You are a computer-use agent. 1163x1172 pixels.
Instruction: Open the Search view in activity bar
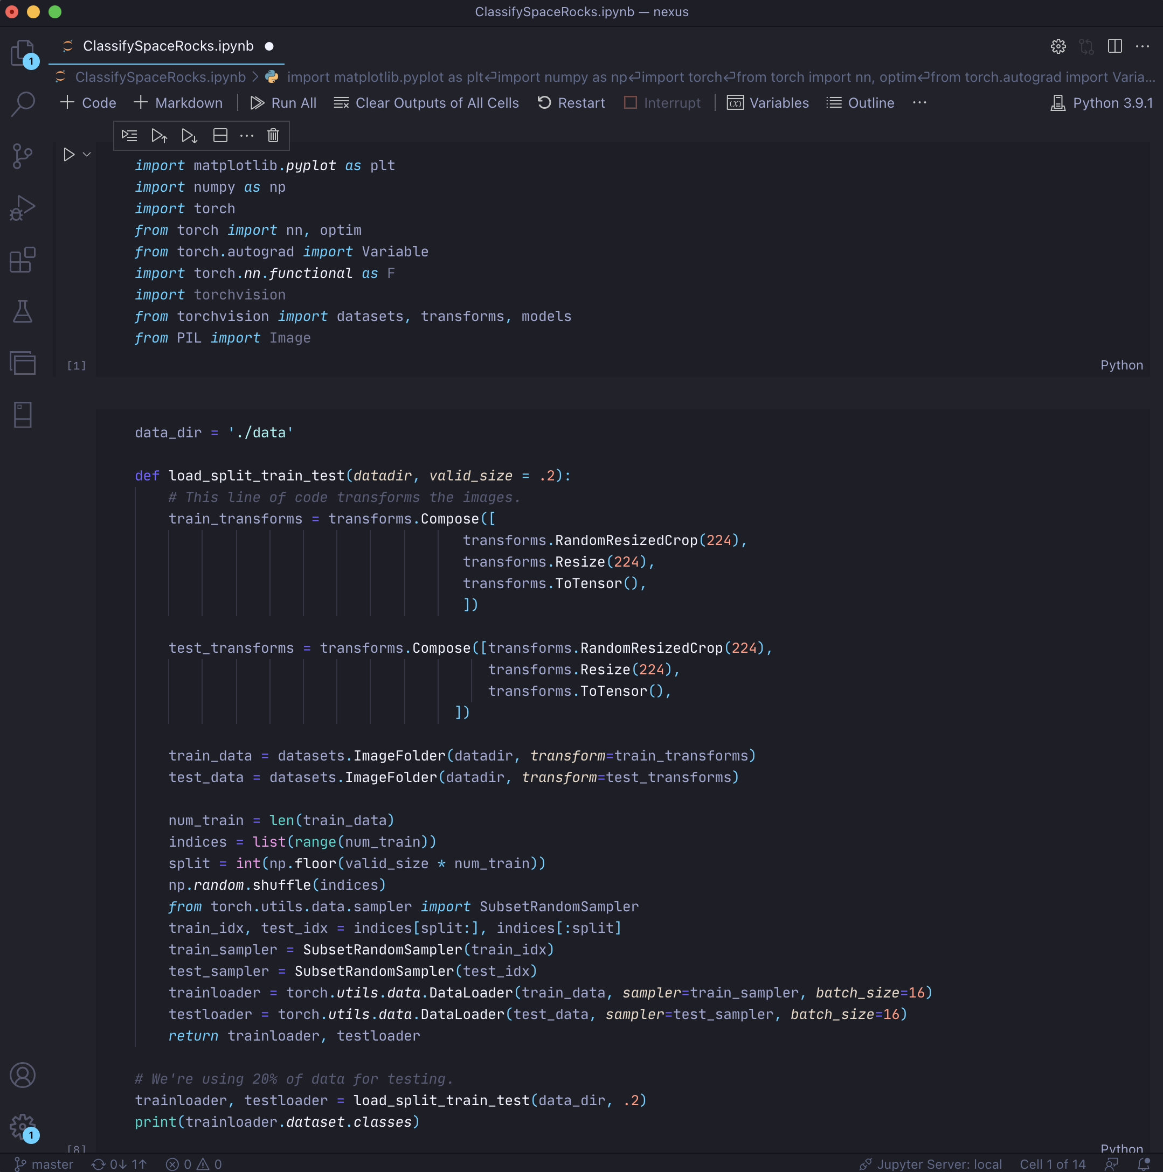23,104
